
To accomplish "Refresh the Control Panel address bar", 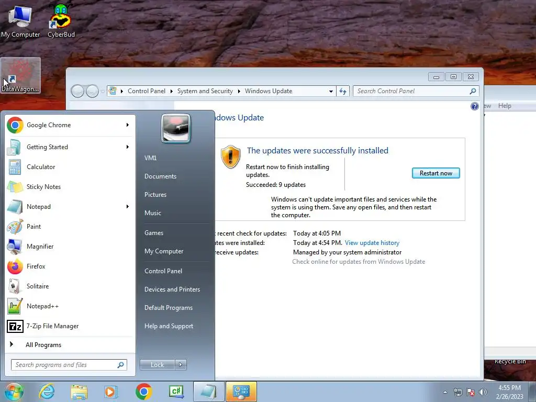I will coord(343,91).
